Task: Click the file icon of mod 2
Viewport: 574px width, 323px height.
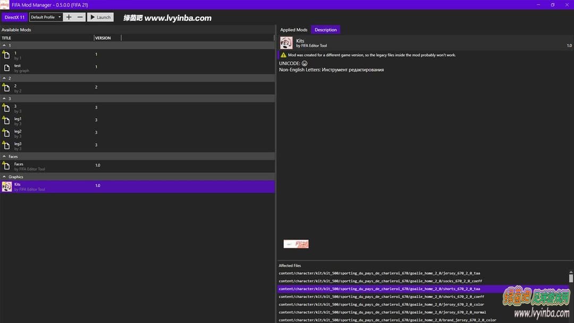Action: coord(6,88)
